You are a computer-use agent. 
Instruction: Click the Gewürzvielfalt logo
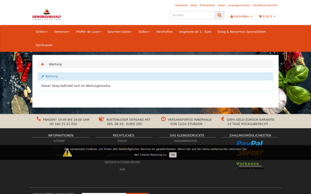[47, 14]
